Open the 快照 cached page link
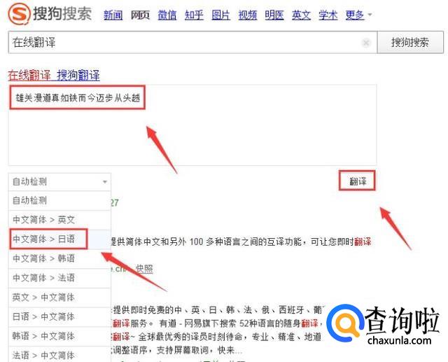The height and width of the screenshot is (362, 448). pos(144,269)
